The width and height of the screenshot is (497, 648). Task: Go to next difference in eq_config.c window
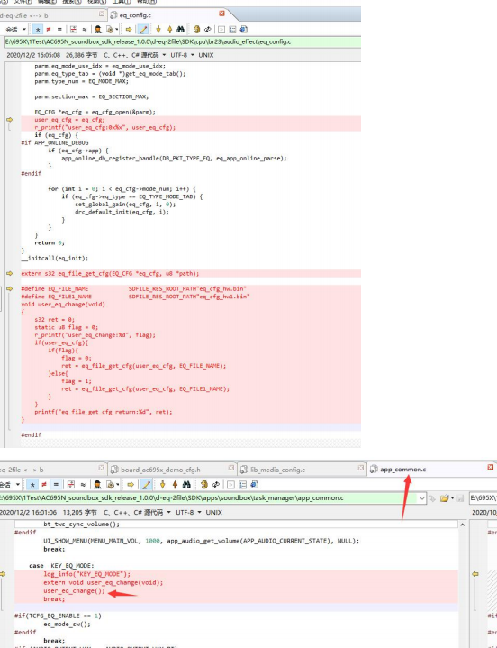[158, 30]
